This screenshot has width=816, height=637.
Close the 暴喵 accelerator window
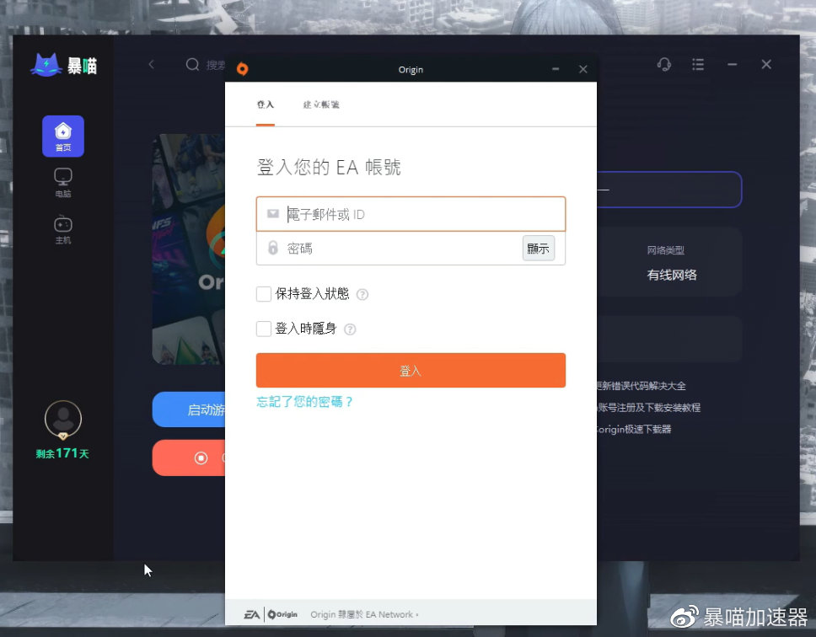766,65
